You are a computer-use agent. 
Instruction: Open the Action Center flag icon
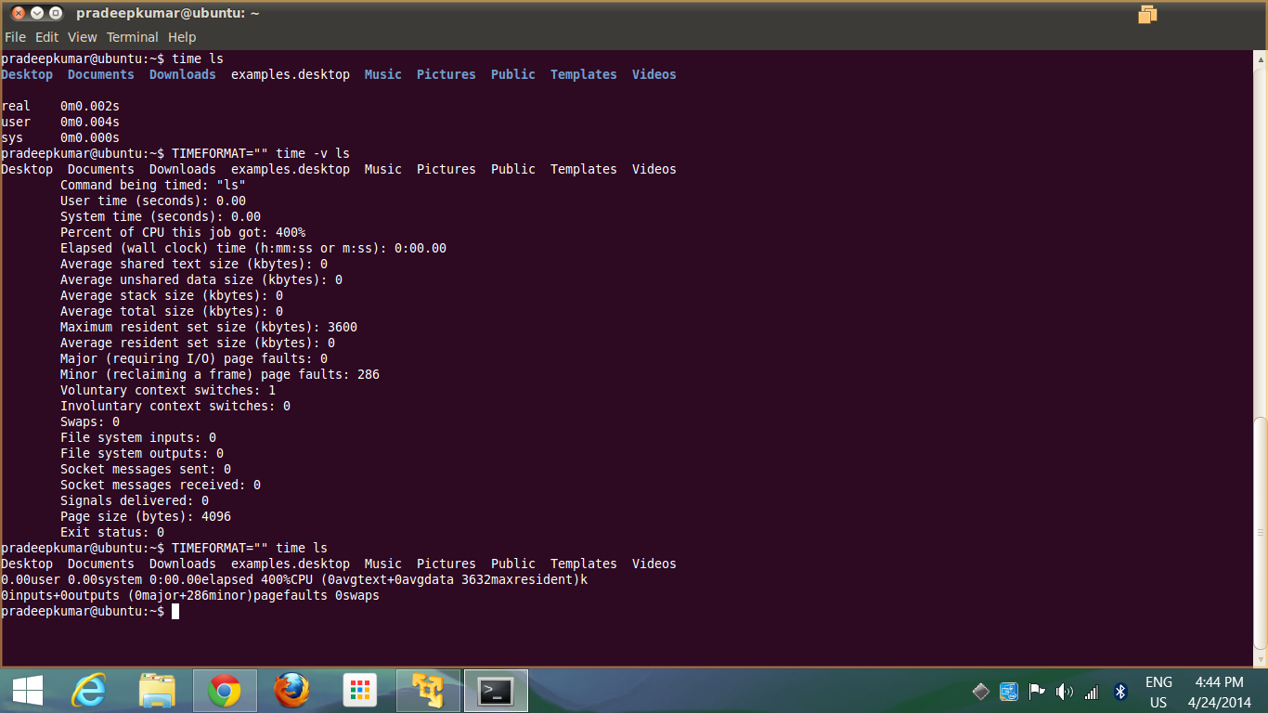[x=1037, y=691]
